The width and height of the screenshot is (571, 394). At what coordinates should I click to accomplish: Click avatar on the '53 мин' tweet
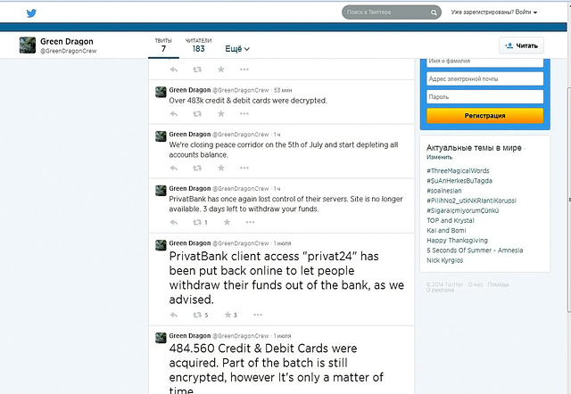tap(161, 92)
